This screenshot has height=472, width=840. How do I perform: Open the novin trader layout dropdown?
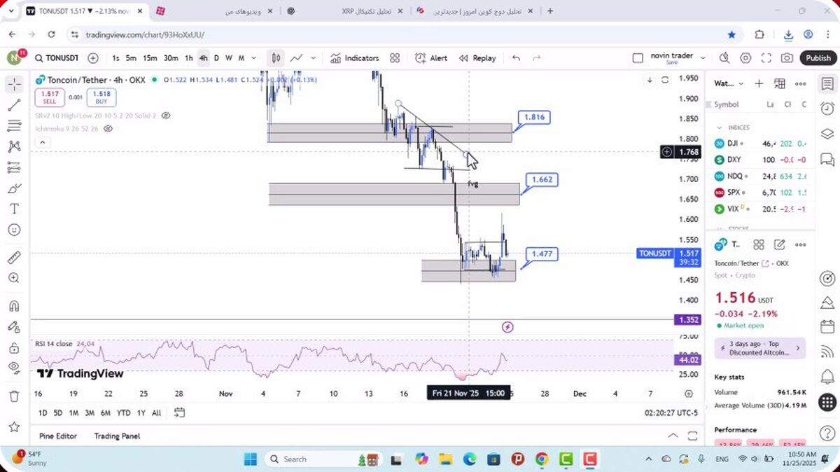703,58
